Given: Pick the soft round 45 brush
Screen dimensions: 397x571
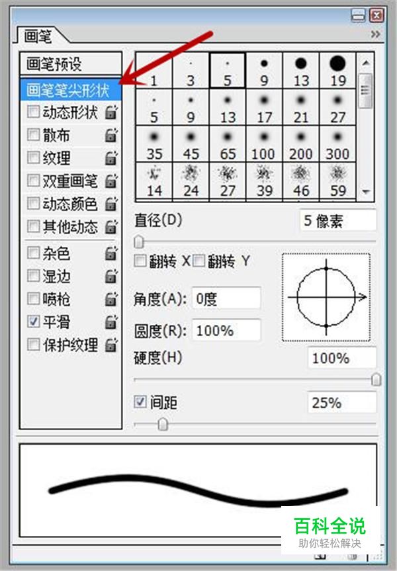Looking at the screenshot, I should pyautogui.click(x=191, y=144).
